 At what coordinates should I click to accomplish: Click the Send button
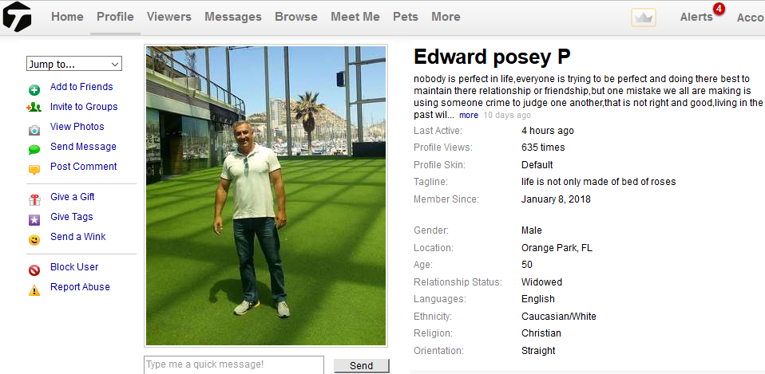click(362, 366)
